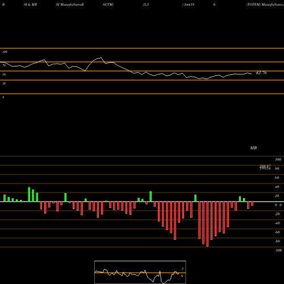Viewport: 284px width, 284px height.
Task: Click the highest RSI peak on white line
Action: [x=101, y=57]
